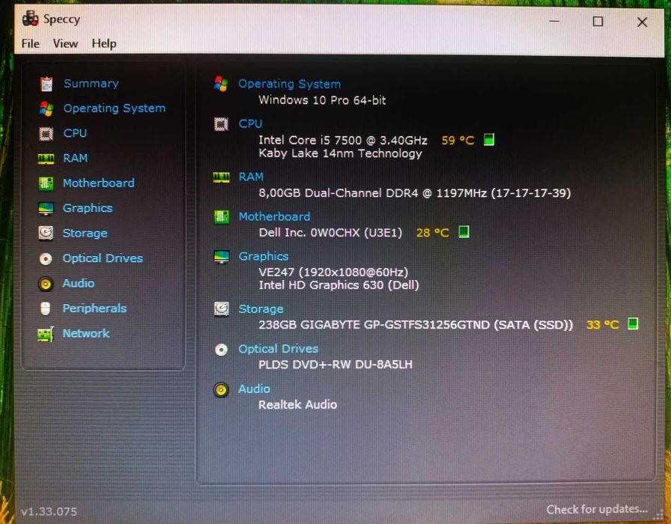The image size is (671, 524).
Task: Click the CPU heading link in summary
Action: (x=250, y=124)
